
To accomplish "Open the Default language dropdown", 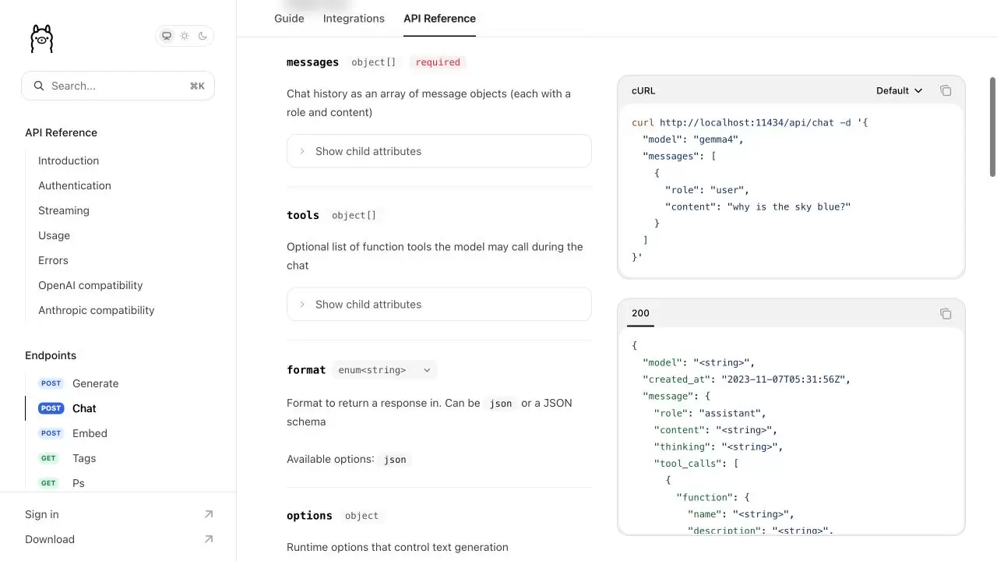I will coord(899,90).
